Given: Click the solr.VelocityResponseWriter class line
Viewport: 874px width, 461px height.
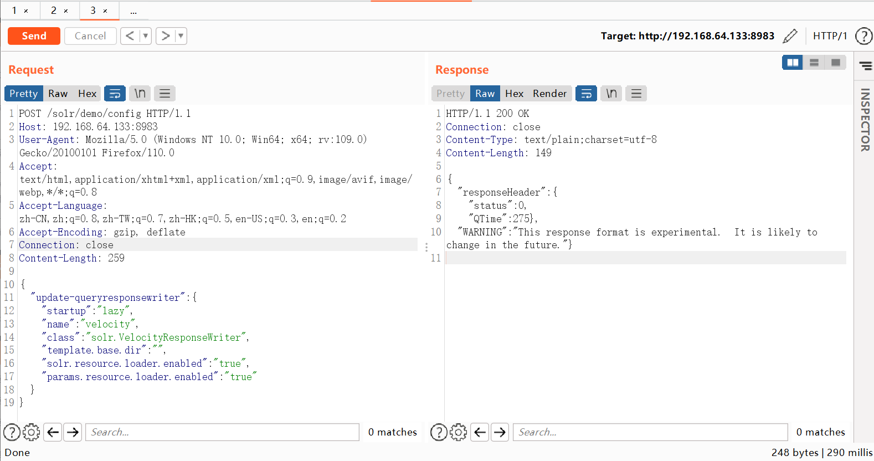Looking at the screenshot, I should pos(145,337).
